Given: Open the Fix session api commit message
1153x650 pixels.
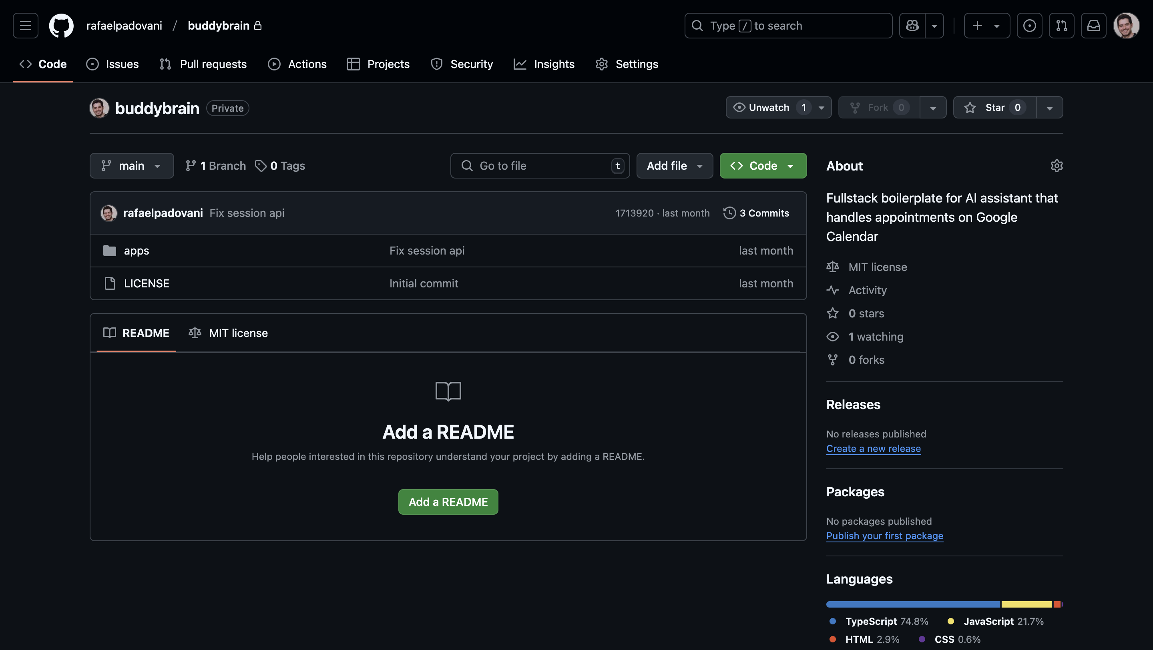Looking at the screenshot, I should pos(247,213).
